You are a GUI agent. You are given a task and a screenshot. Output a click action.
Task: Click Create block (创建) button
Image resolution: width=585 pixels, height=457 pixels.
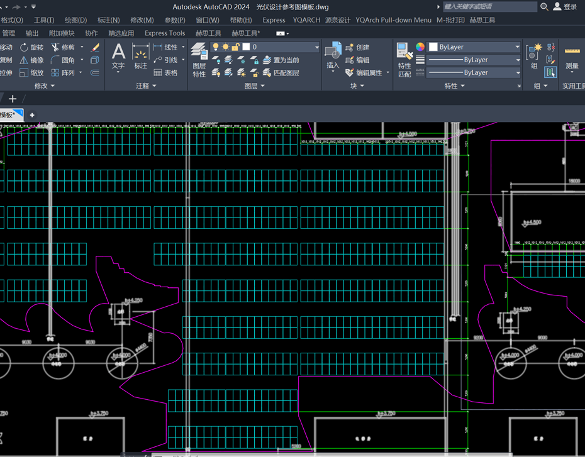[x=357, y=47]
